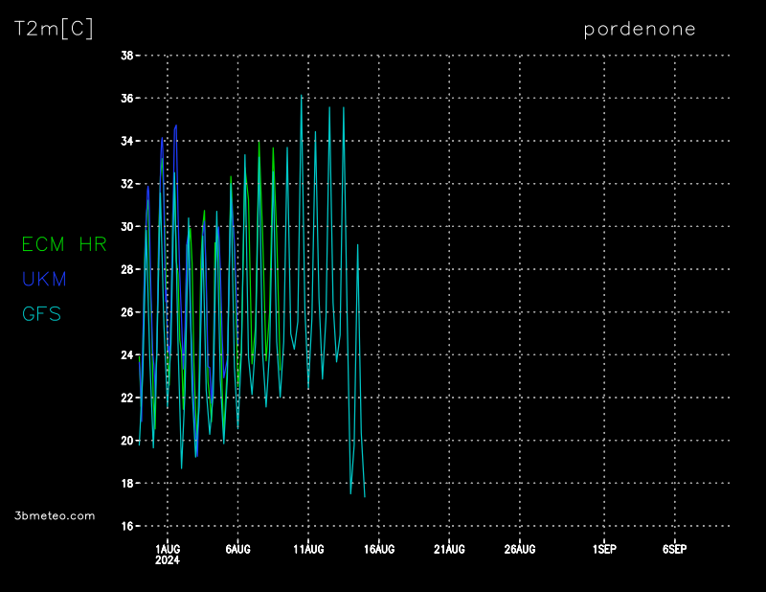Click the ECM HR legend label

click(x=63, y=244)
